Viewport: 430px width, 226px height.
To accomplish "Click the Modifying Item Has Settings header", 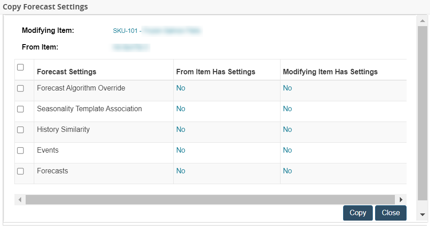I will [330, 72].
